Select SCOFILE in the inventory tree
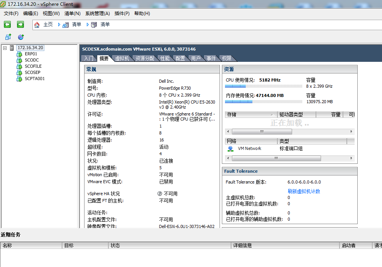Viewport: 382px width, 267px height. 33,66
